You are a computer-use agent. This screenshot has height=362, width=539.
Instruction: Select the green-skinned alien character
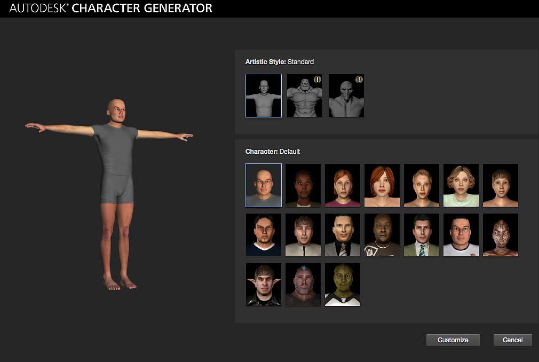pos(342,285)
